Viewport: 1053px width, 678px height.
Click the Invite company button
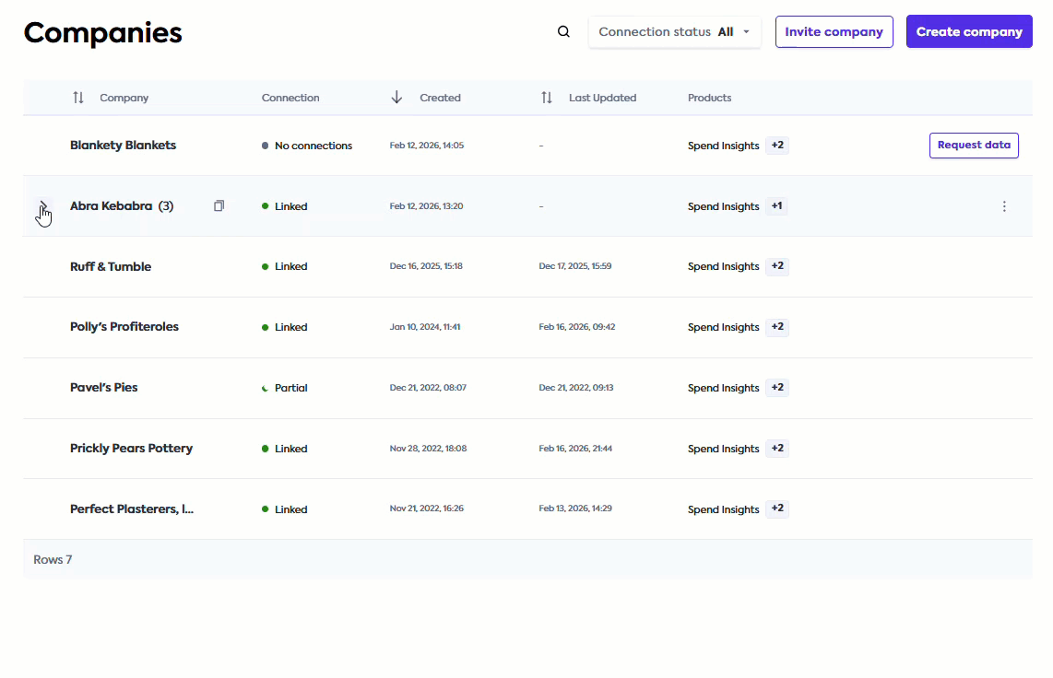[834, 30]
